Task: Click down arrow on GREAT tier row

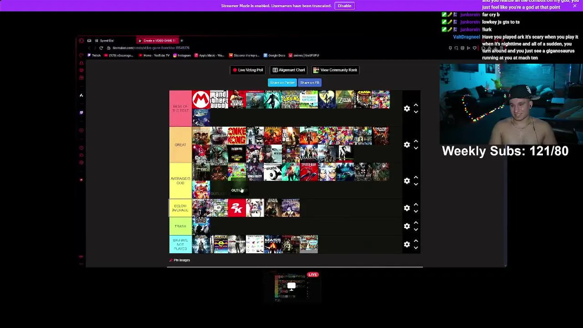Action: click(416, 148)
